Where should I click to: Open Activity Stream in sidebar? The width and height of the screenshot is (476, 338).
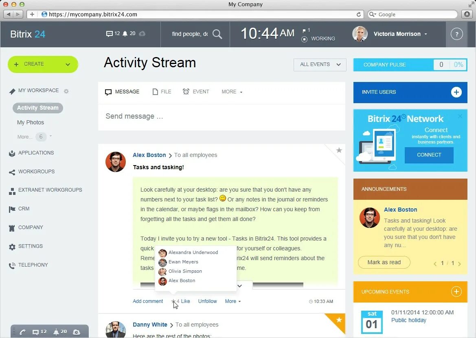(x=37, y=108)
